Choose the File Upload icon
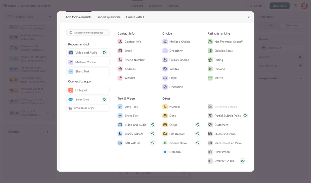 (x=165, y=134)
